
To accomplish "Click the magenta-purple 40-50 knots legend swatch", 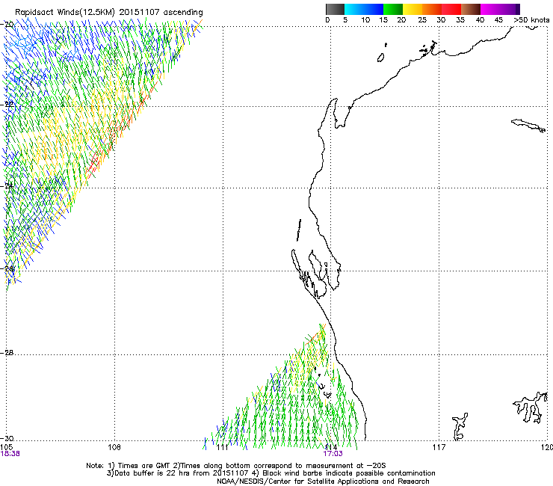I will 500,9.
